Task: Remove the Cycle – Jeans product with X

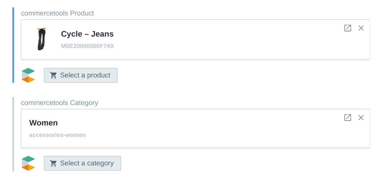Action: [x=361, y=28]
